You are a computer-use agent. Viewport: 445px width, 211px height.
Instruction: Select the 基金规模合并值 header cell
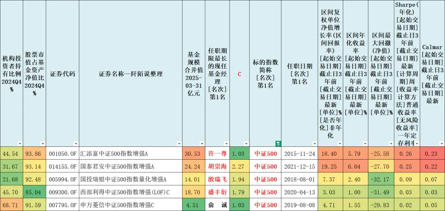pos(194,73)
